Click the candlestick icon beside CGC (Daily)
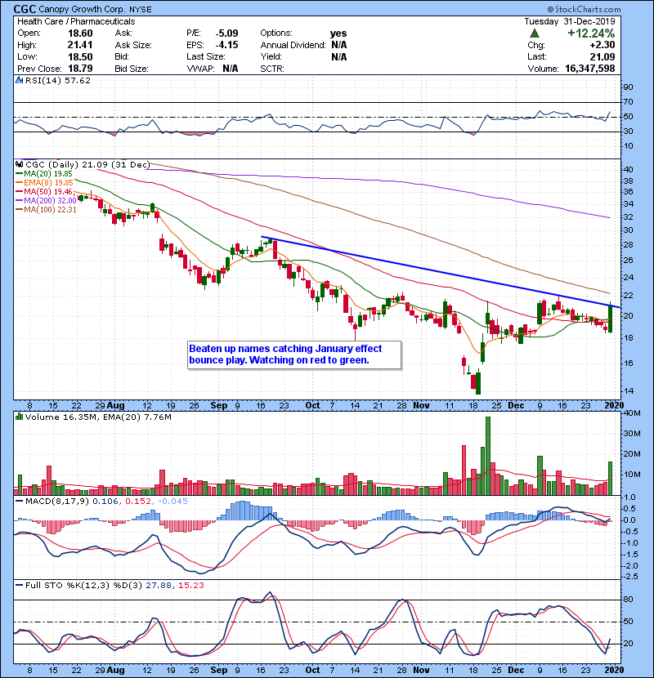 (x=19, y=164)
